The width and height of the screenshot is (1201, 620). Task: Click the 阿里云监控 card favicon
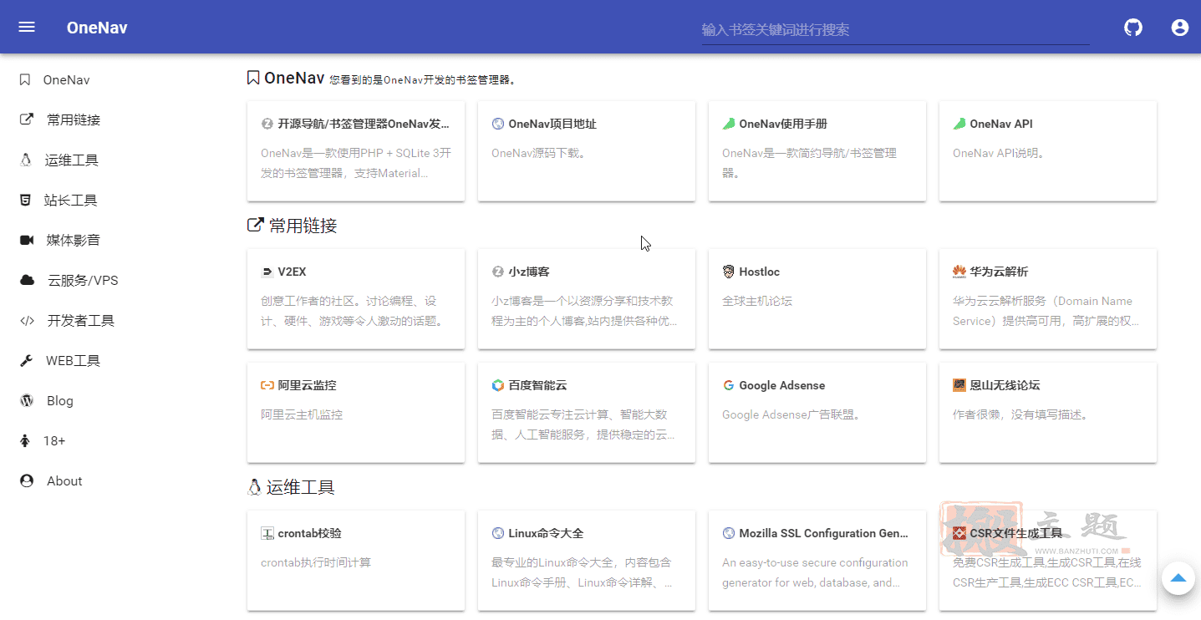267,385
